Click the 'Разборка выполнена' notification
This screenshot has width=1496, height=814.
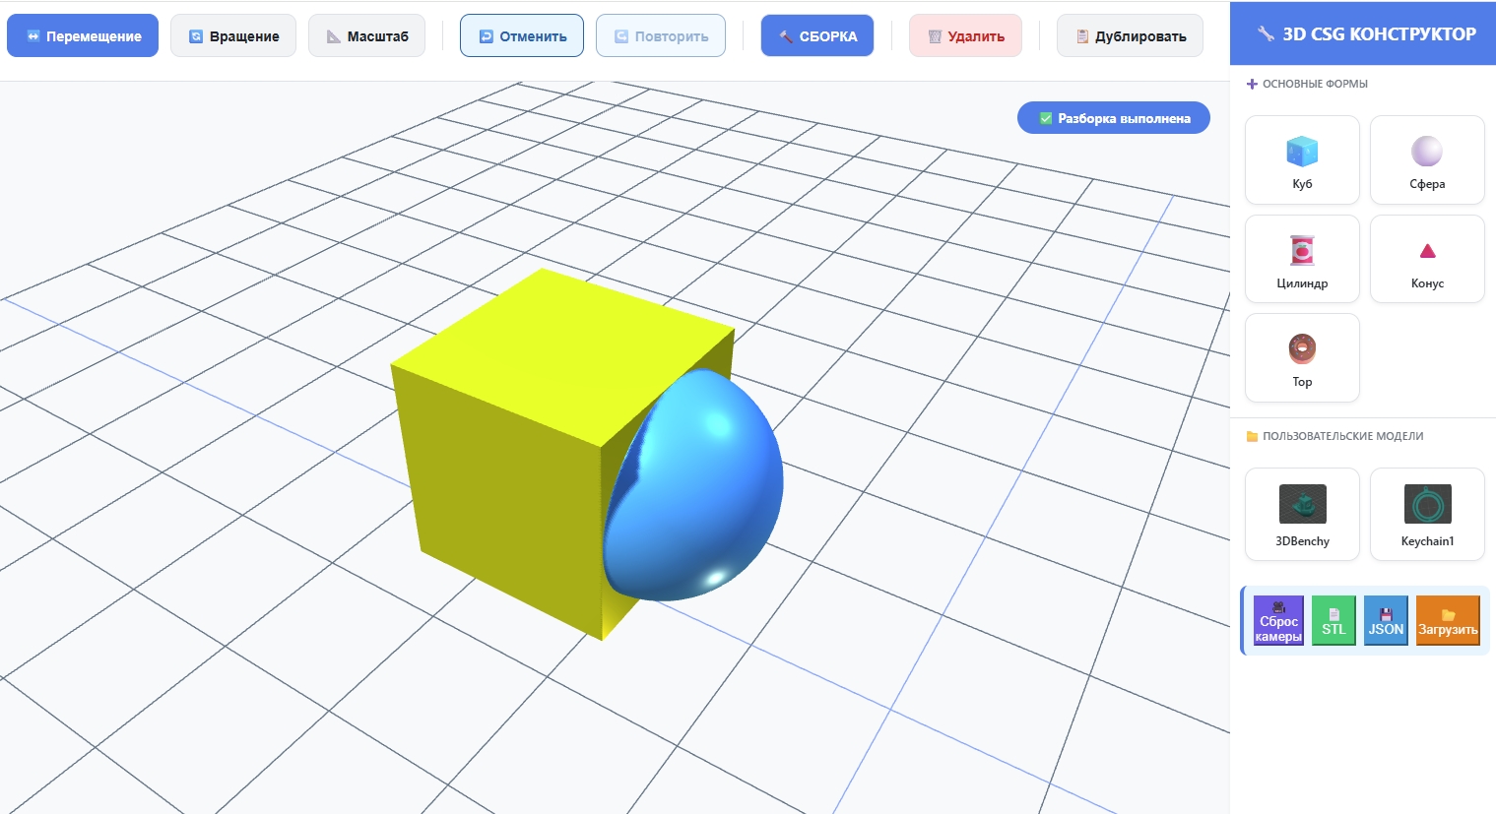click(x=1114, y=118)
